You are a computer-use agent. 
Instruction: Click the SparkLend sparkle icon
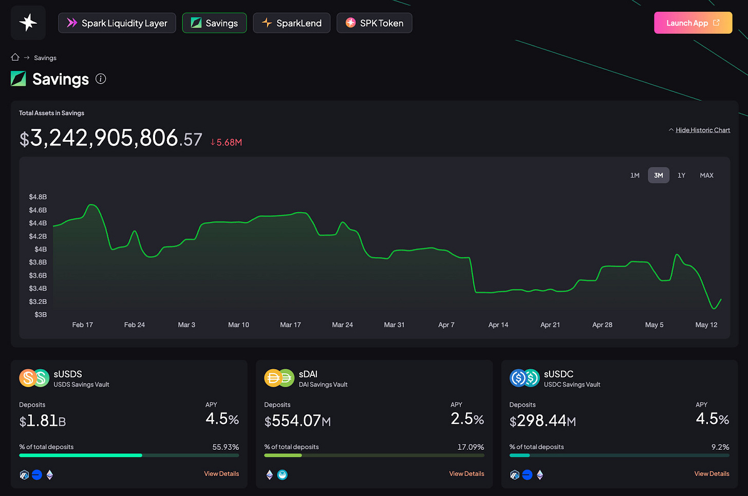pyautogui.click(x=267, y=23)
